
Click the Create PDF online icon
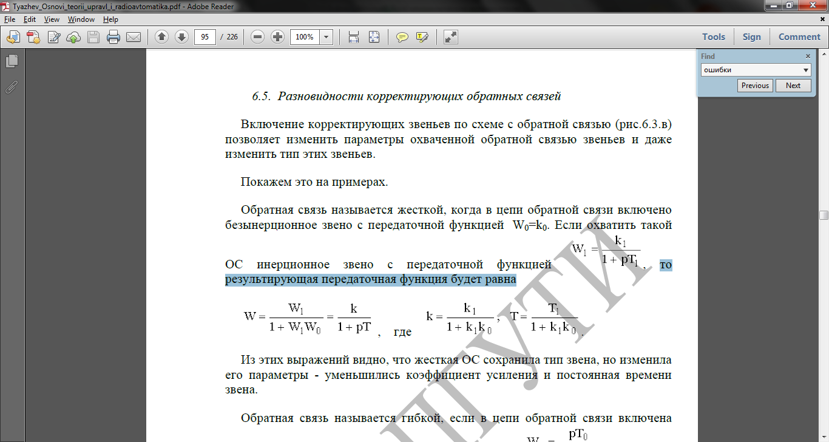[33, 37]
